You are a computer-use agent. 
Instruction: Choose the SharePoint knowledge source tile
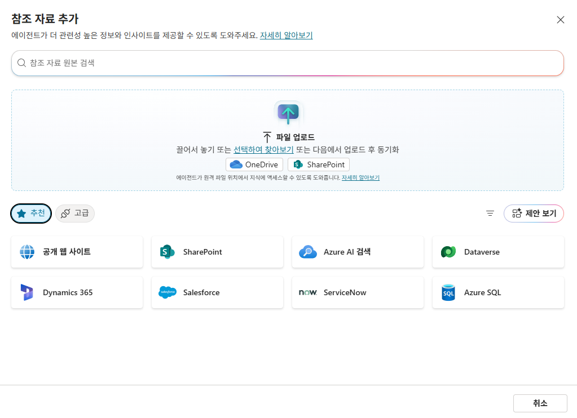[x=217, y=252]
